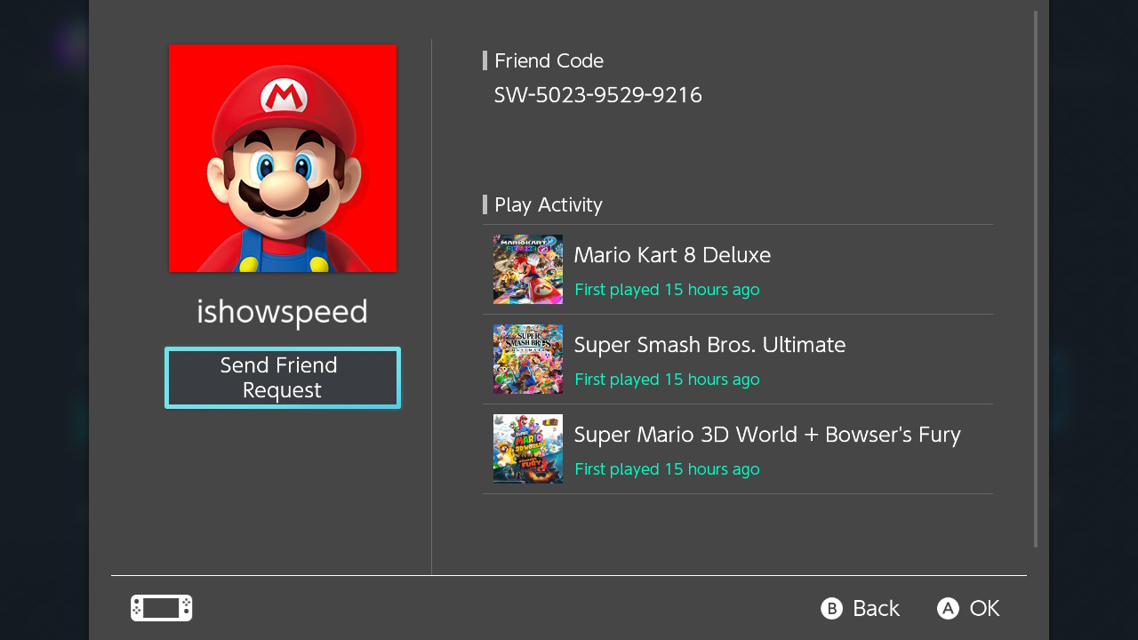Select the Mario Kart 8 Deluxe title
Image resolution: width=1138 pixels, height=640 pixels.
click(x=672, y=255)
